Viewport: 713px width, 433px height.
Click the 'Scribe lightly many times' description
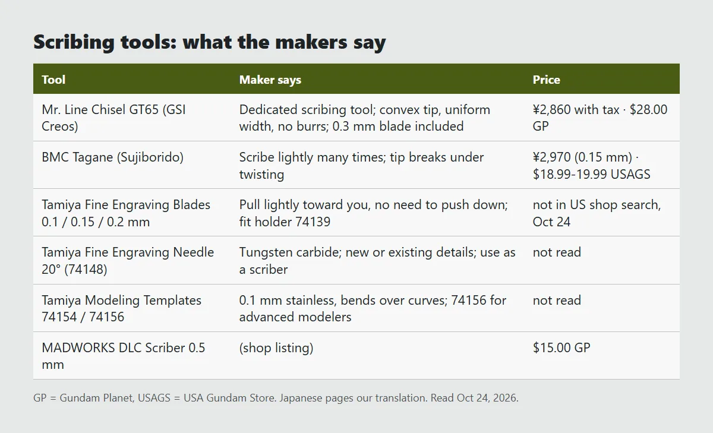point(362,165)
